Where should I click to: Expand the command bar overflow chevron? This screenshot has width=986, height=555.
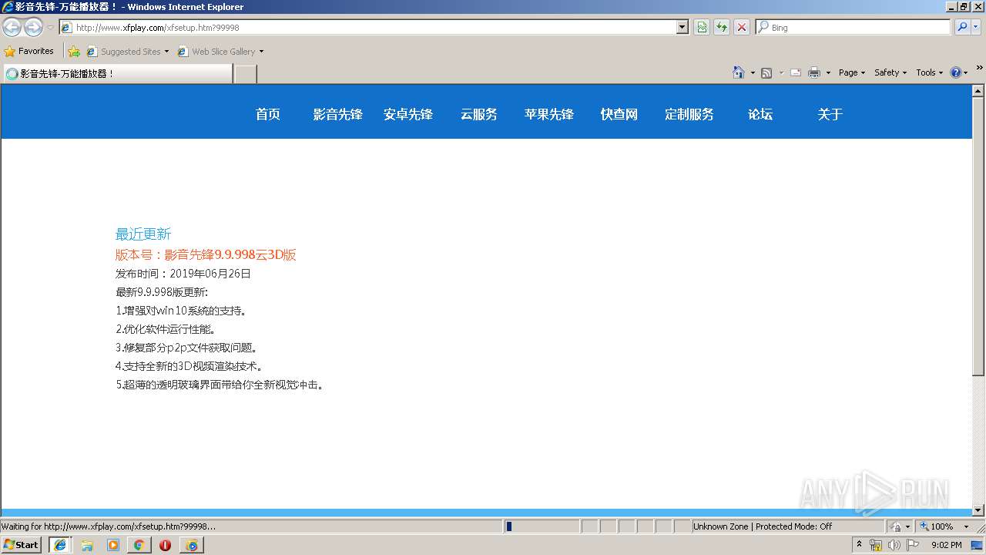979,69
